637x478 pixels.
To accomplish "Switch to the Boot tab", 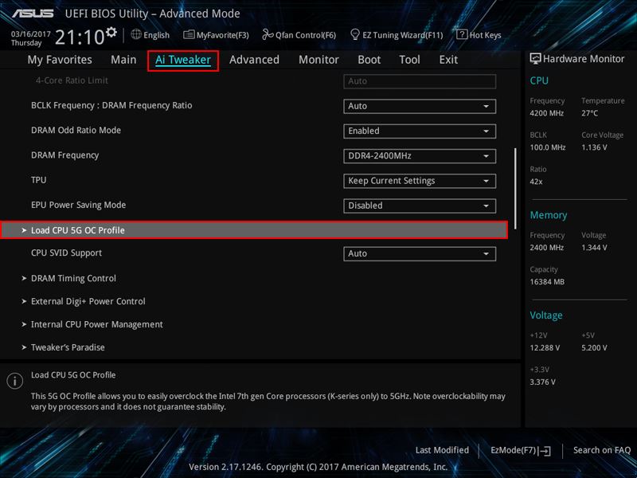I will click(x=369, y=60).
